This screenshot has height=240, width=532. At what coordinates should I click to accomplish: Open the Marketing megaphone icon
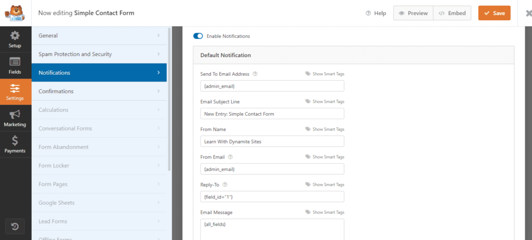tap(15, 118)
